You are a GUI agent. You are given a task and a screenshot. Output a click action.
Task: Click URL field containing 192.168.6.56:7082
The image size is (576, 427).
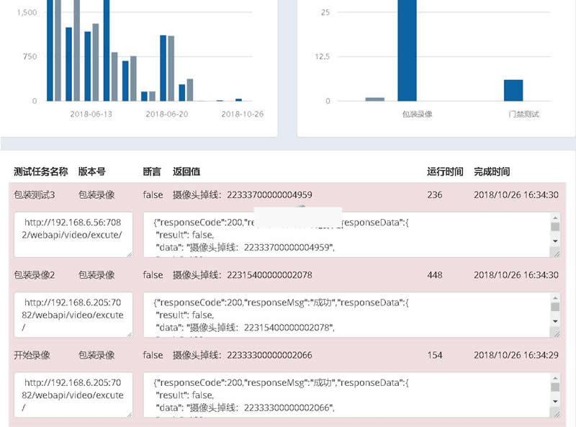pos(73,235)
